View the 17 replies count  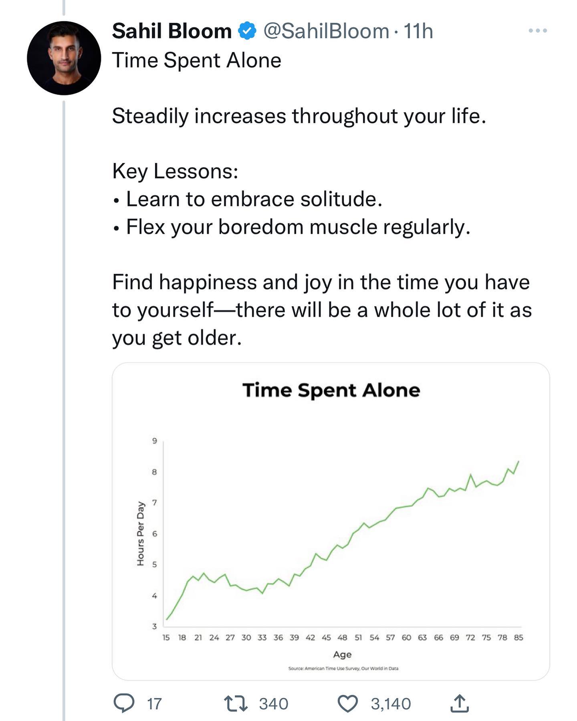coord(154,704)
